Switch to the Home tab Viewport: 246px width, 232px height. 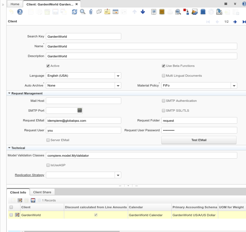[15, 4]
